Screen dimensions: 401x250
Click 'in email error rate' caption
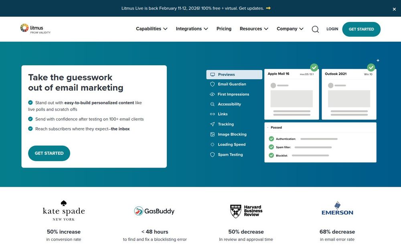pyautogui.click(x=337, y=239)
